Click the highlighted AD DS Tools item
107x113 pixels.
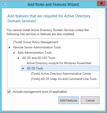coord(60,68)
